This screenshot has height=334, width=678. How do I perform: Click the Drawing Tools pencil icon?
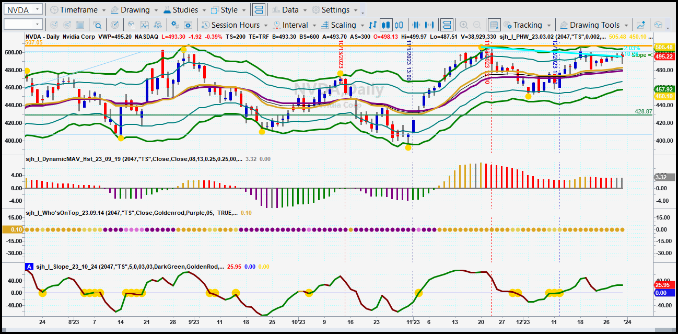point(564,25)
